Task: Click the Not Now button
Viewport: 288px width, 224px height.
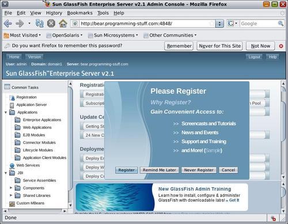Action: tap(260, 46)
